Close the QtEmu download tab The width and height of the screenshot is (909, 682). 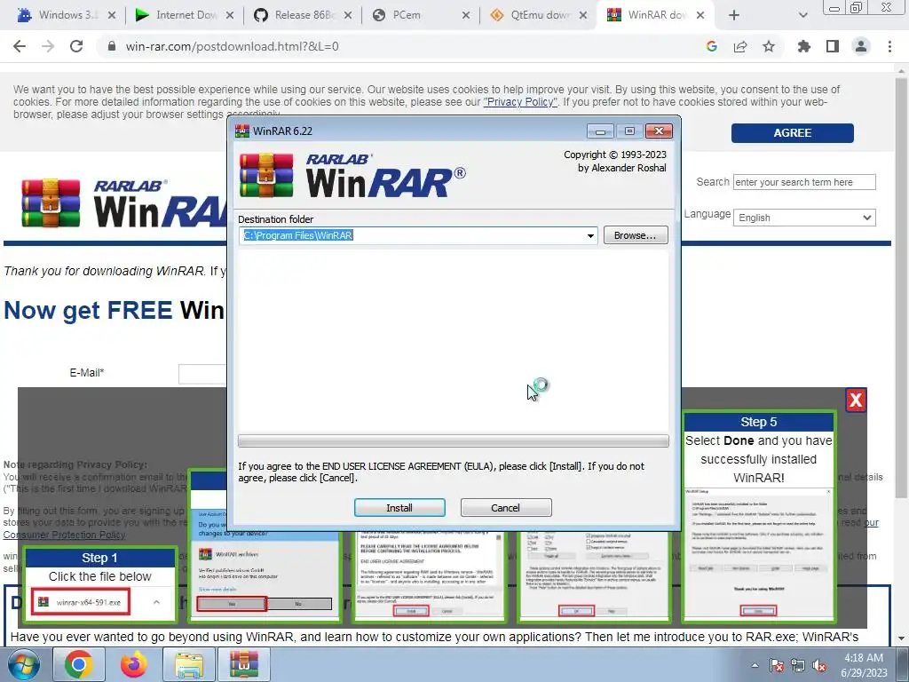pos(584,15)
